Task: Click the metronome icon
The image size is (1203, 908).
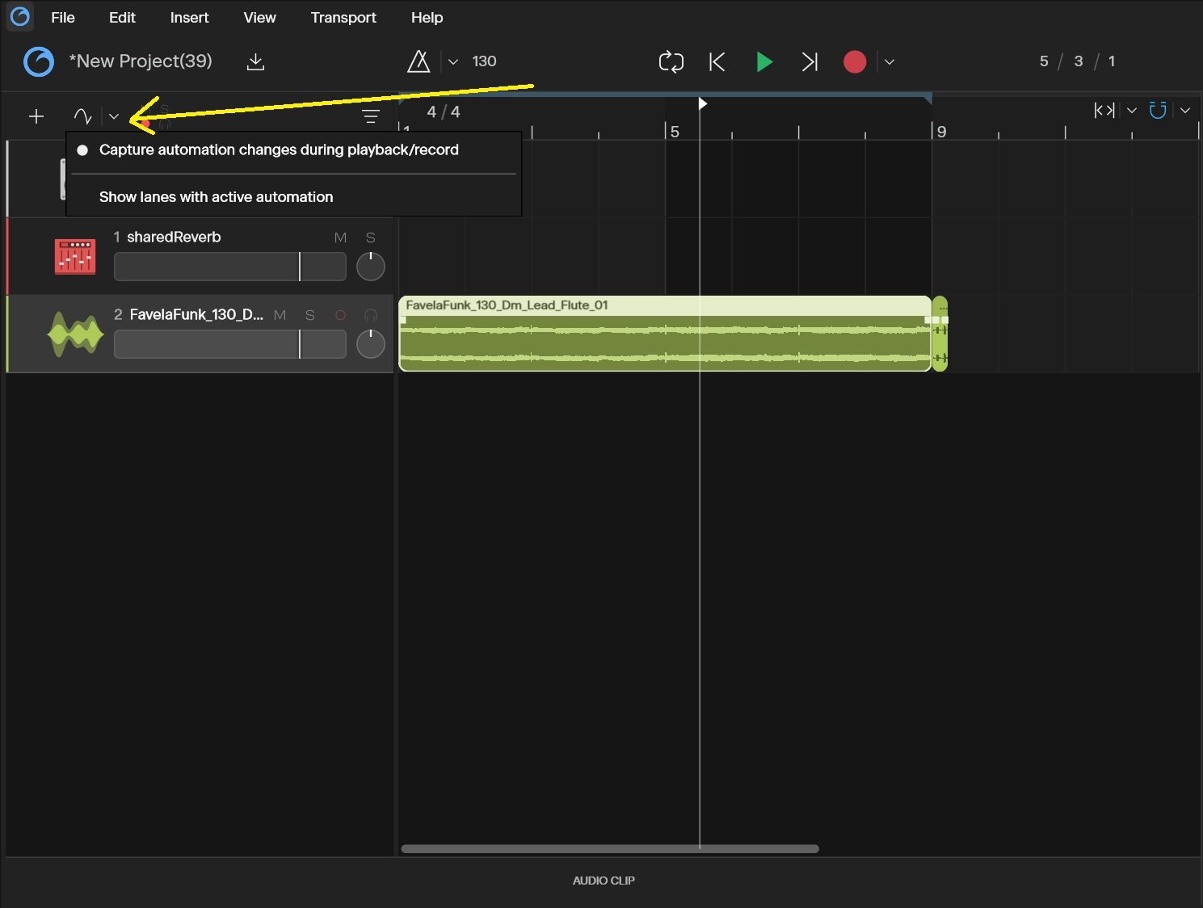Action: point(419,61)
